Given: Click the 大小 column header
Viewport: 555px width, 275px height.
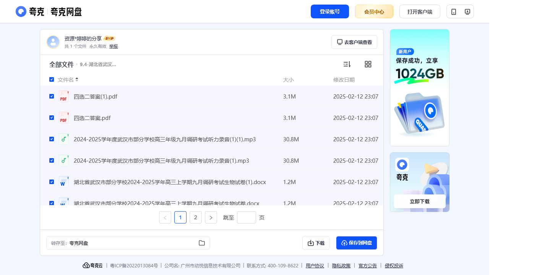Looking at the screenshot, I should (x=288, y=80).
